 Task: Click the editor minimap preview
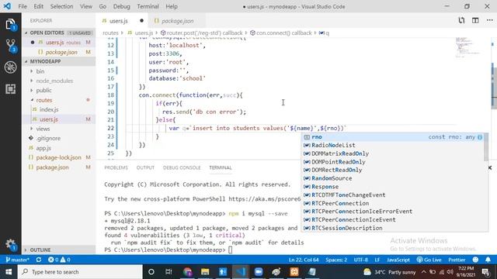pos(467,47)
